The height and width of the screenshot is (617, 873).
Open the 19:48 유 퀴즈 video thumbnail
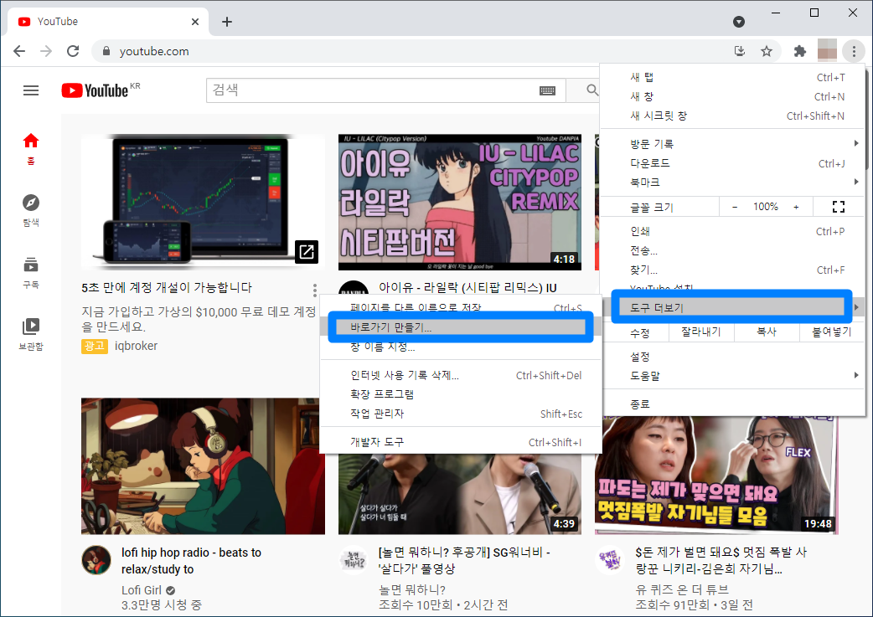[x=716, y=476]
